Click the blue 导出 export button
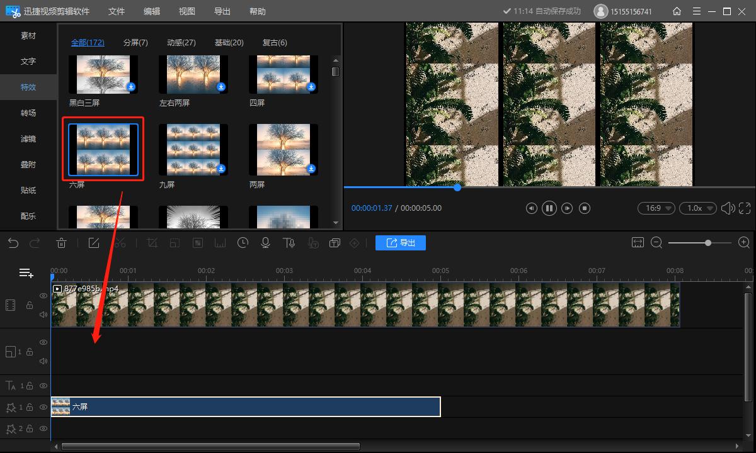The width and height of the screenshot is (756, 453). coord(401,243)
